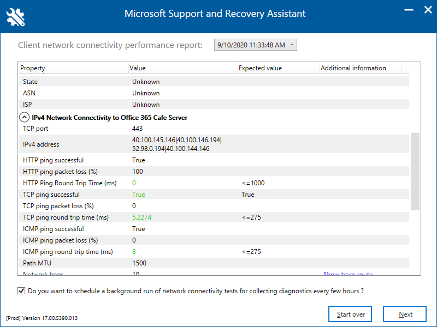Select the Path MTU row
Viewport: 437px width, 327px height.
(214, 263)
